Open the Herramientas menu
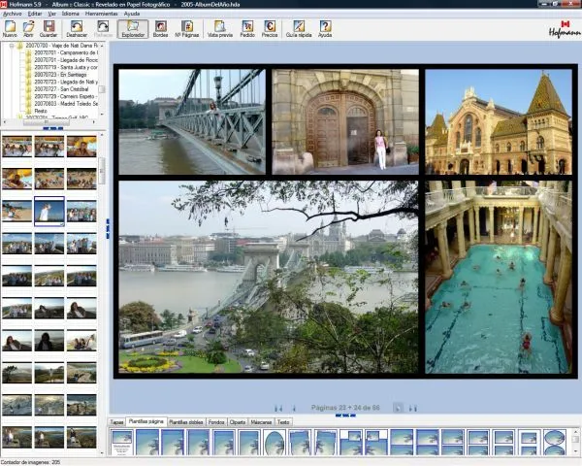This screenshot has width=582, height=466. point(101,14)
